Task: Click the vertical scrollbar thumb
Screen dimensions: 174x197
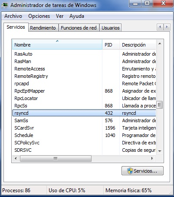Action: pos(160,105)
